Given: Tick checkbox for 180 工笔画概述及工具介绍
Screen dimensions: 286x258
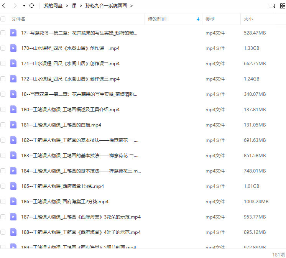Looking at the screenshot, I should (3, 110).
